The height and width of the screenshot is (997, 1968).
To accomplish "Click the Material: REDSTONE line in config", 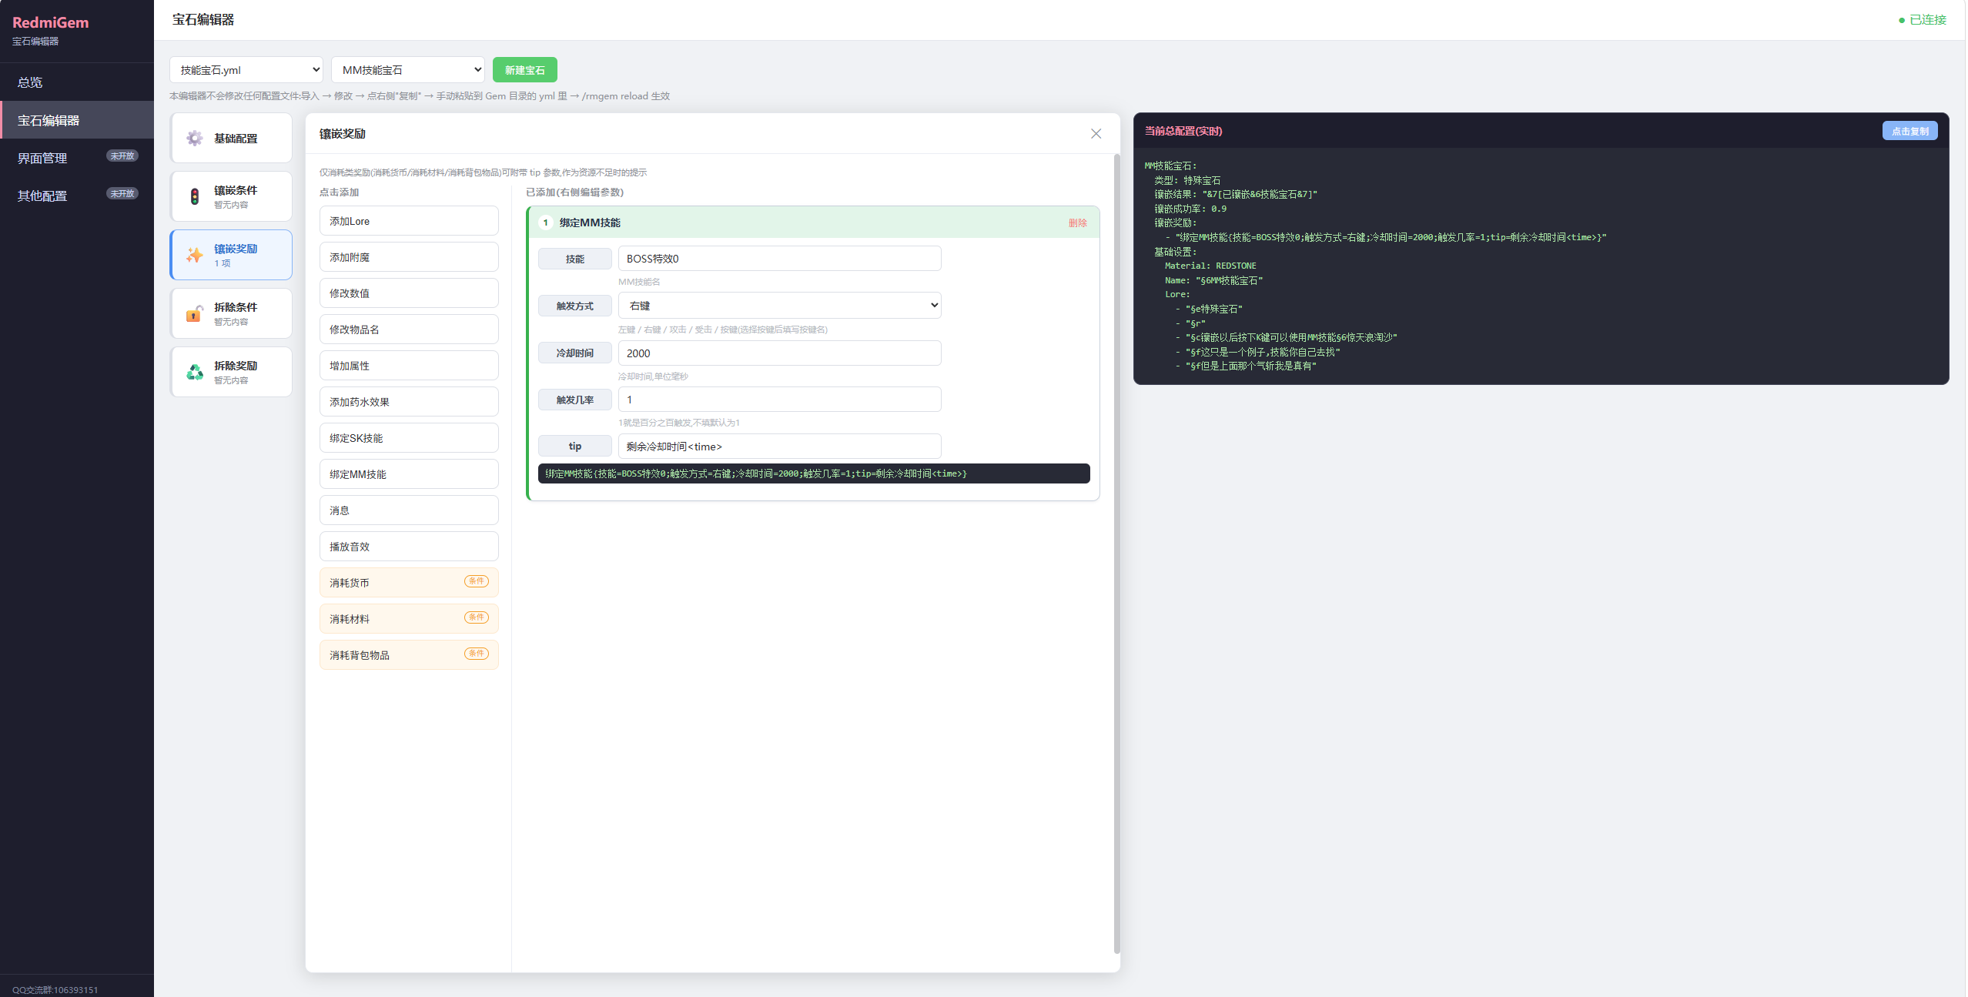I will (x=1210, y=266).
